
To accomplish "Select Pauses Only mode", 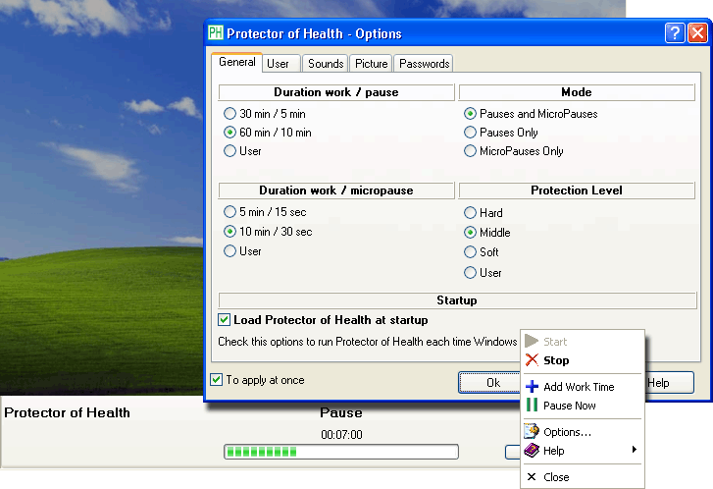I will click(500, 133).
